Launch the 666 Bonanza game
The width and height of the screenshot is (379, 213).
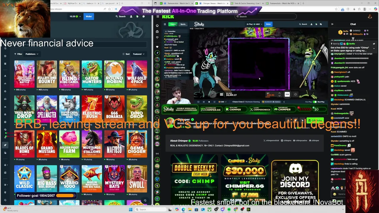click(x=114, y=109)
